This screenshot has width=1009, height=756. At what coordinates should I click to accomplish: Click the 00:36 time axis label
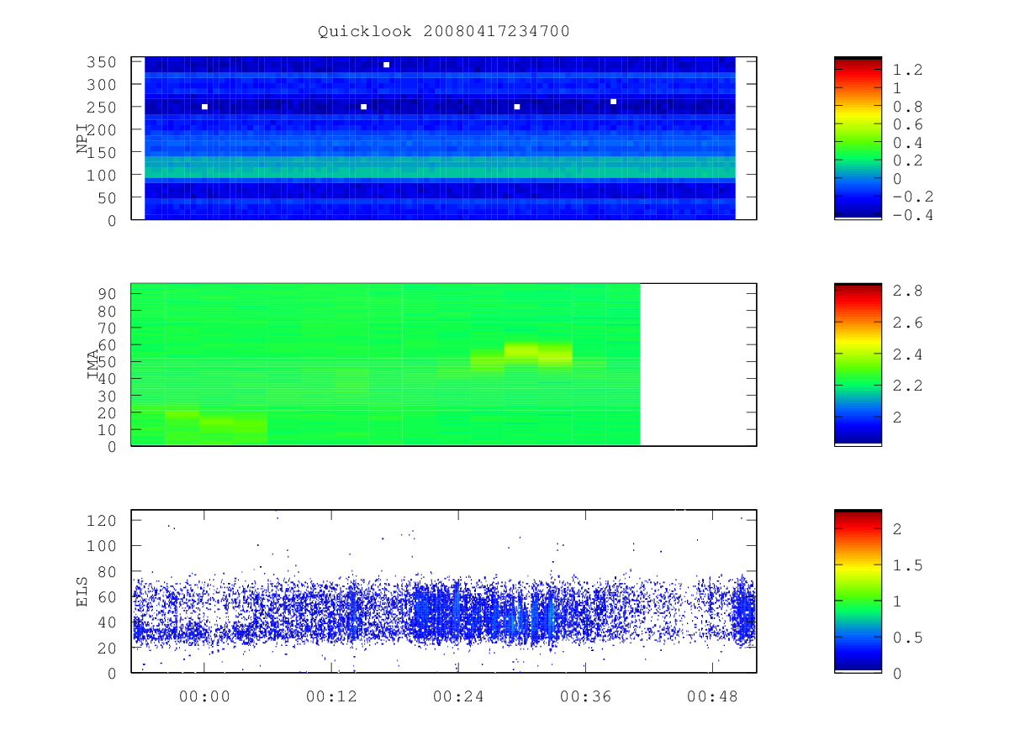(x=584, y=696)
